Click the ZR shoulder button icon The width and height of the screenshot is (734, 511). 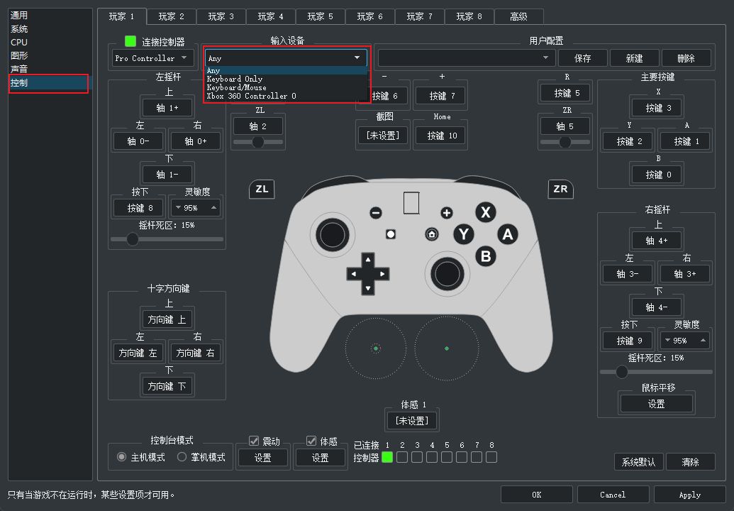click(x=560, y=189)
